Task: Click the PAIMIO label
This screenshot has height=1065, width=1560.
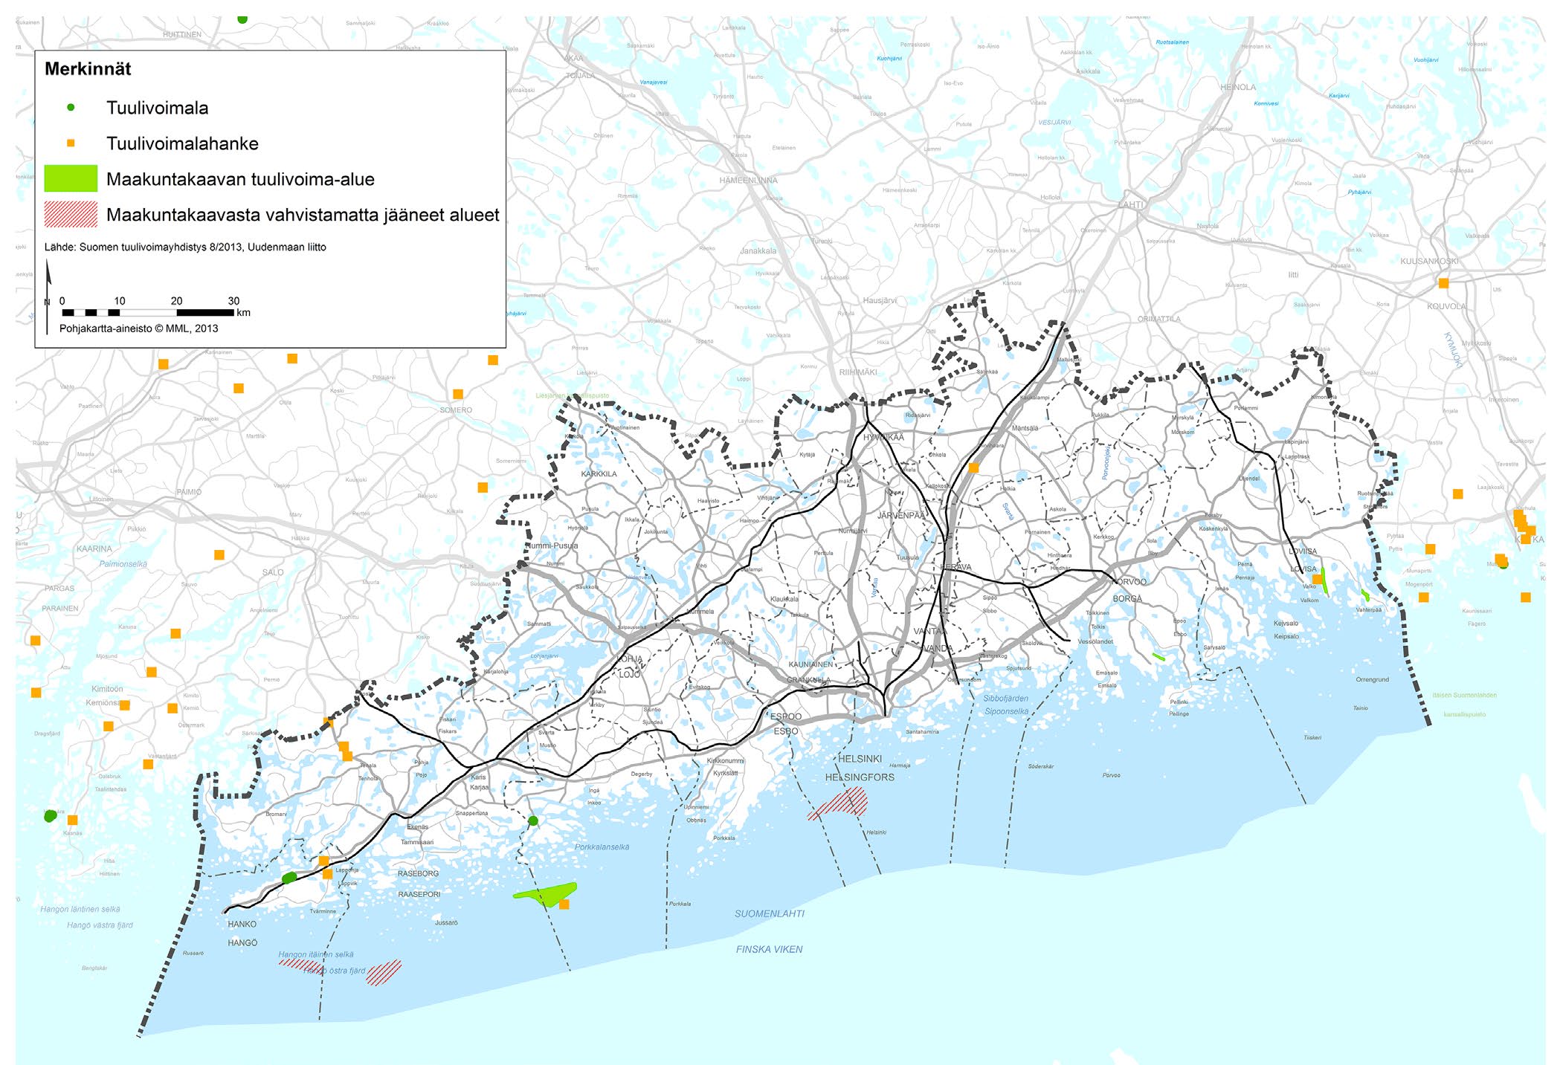Action: [189, 492]
